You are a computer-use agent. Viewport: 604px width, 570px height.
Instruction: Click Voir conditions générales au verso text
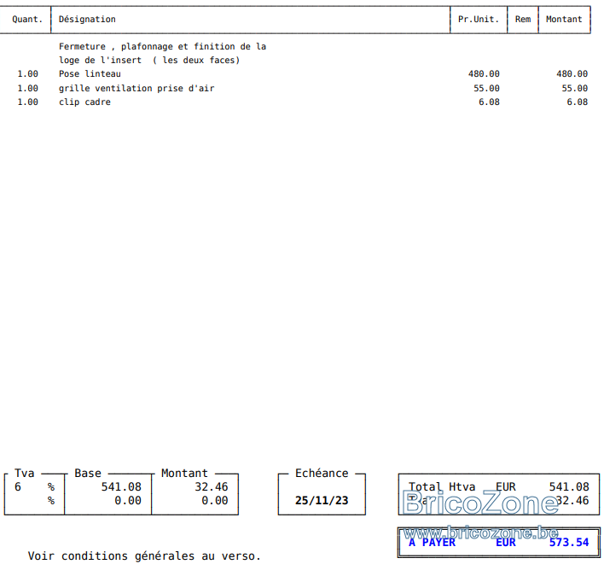[144, 555]
